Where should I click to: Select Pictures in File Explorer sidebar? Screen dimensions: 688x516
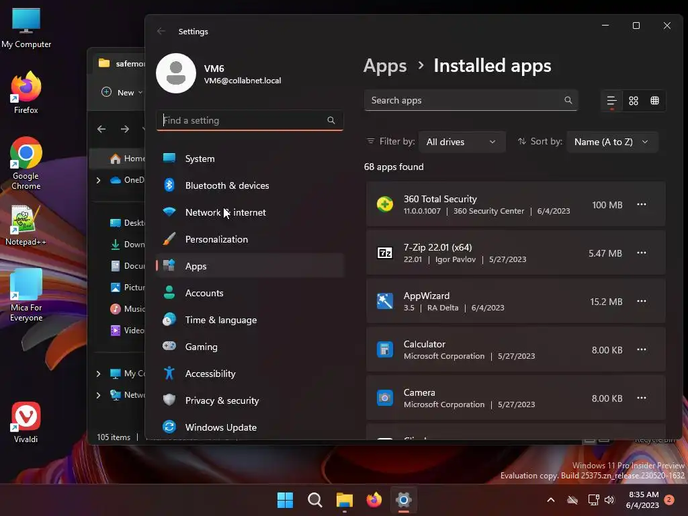point(127,288)
